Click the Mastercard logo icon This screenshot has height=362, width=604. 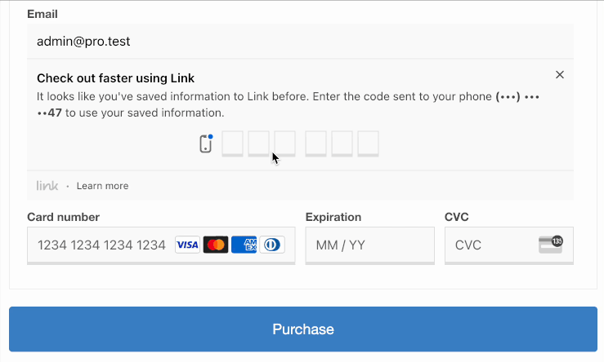(x=215, y=245)
